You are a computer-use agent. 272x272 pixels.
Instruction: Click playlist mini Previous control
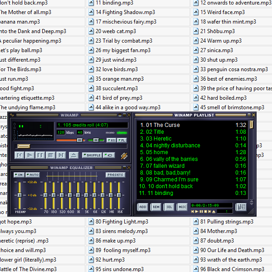pos(193,211)
